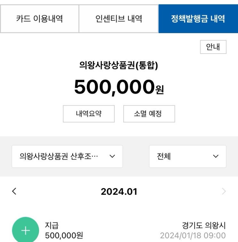The width and height of the screenshot is (238, 242).
Task: Expand the 전체 filter dropdown
Action: point(187,156)
